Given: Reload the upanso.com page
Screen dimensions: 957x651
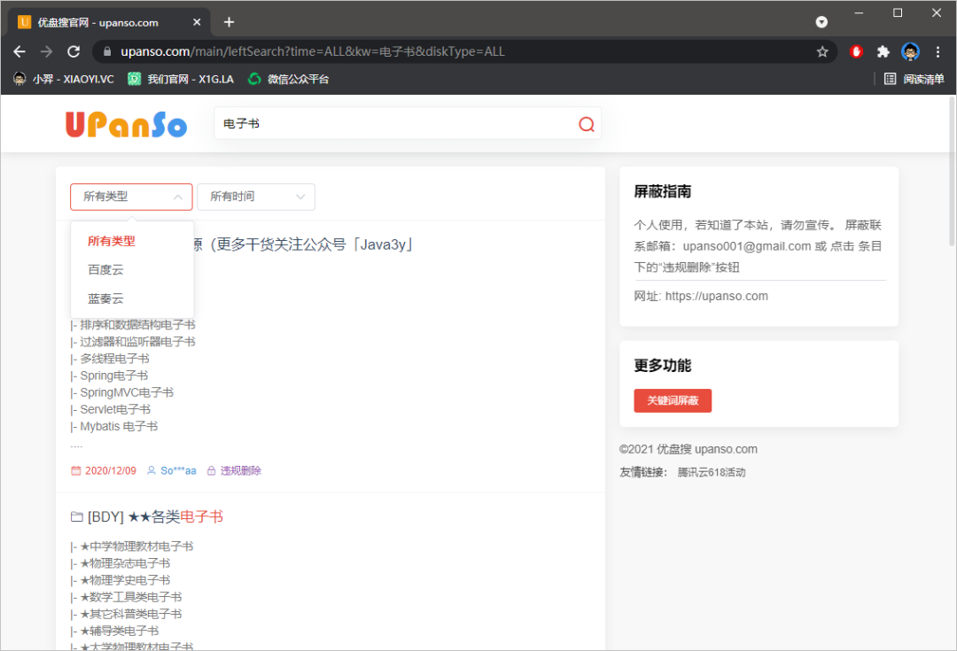Looking at the screenshot, I should 74,52.
